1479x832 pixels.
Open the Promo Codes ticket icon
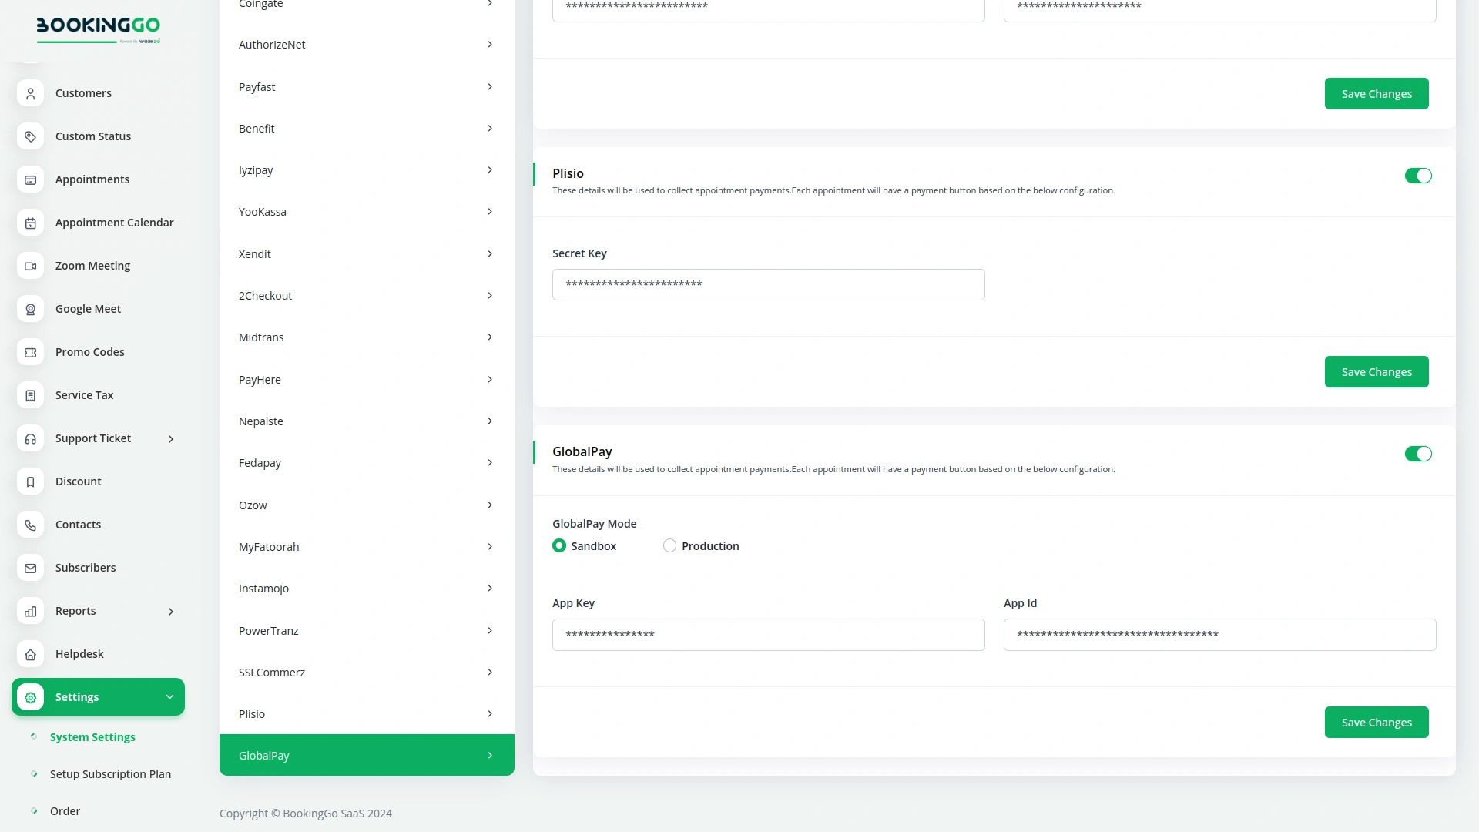point(30,352)
